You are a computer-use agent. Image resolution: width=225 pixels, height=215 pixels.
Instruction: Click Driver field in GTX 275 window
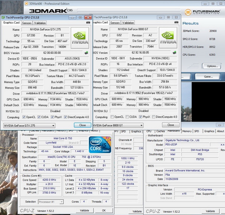55,93
